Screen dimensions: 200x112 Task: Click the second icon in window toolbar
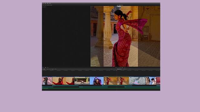point(45,3)
